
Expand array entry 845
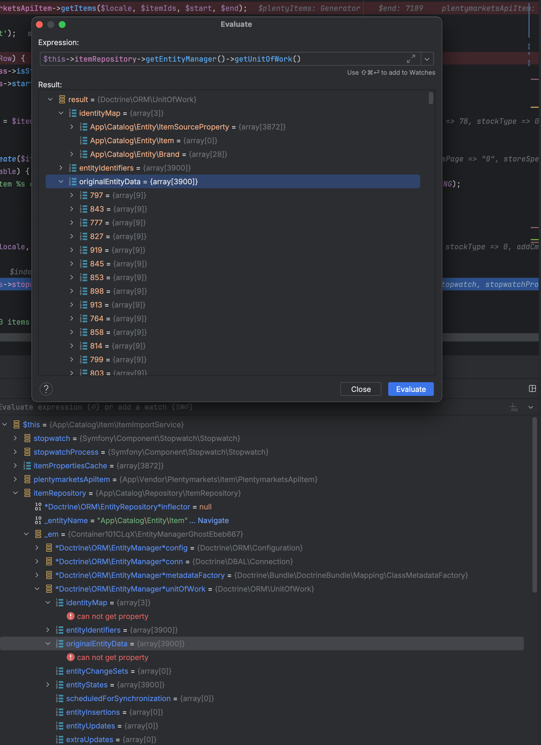click(72, 264)
